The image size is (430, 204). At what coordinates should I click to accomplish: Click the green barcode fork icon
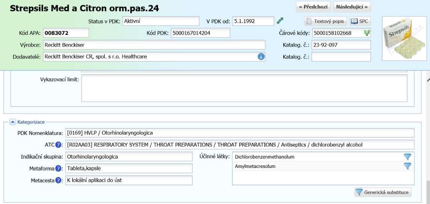(367, 33)
